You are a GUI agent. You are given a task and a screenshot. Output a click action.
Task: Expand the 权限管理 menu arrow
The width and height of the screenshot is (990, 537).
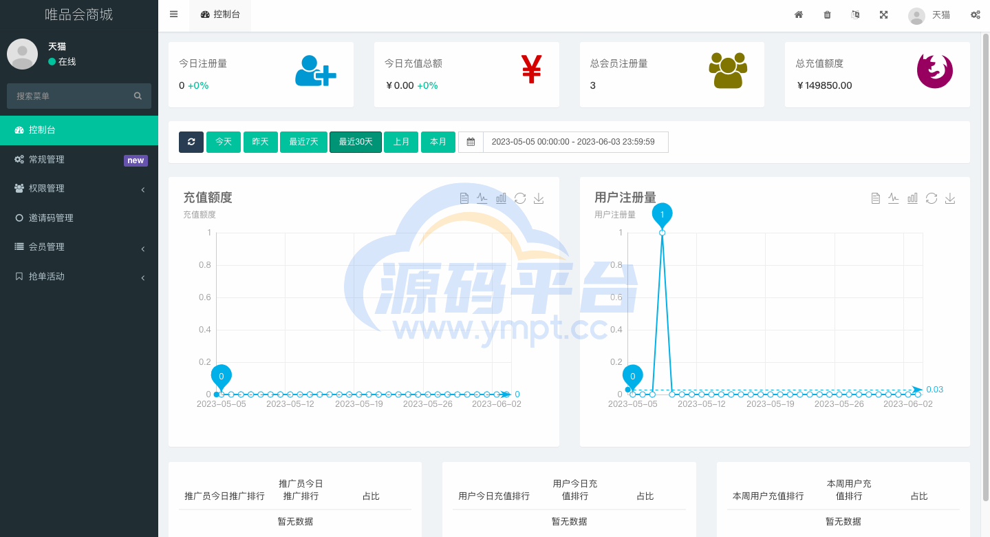(142, 189)
